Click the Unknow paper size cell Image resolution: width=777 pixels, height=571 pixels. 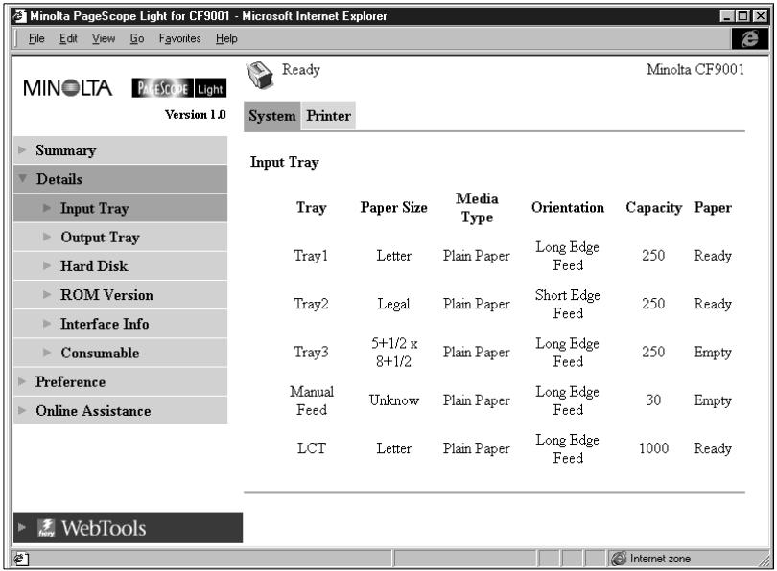(394, 400)
